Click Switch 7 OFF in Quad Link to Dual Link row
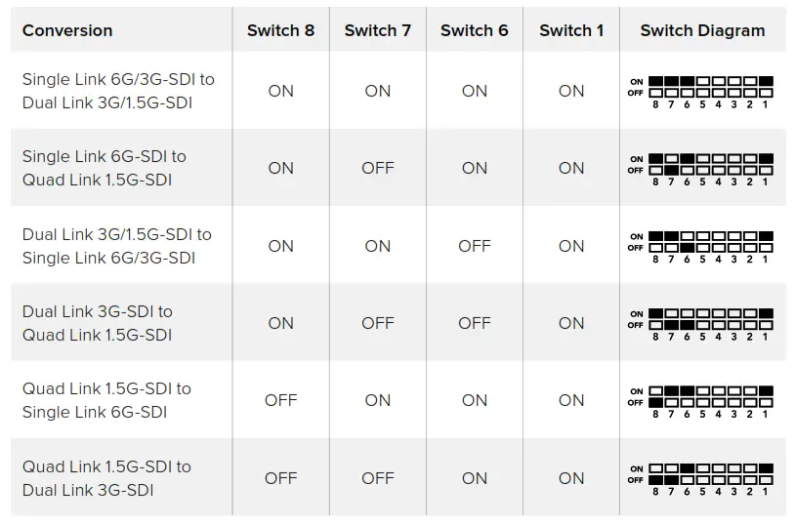The height and width of the screenshot is (526, 795). 377,478
